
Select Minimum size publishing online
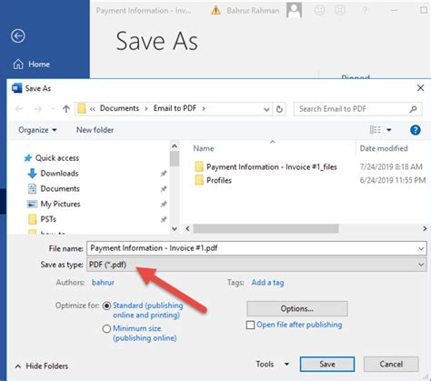106,329
